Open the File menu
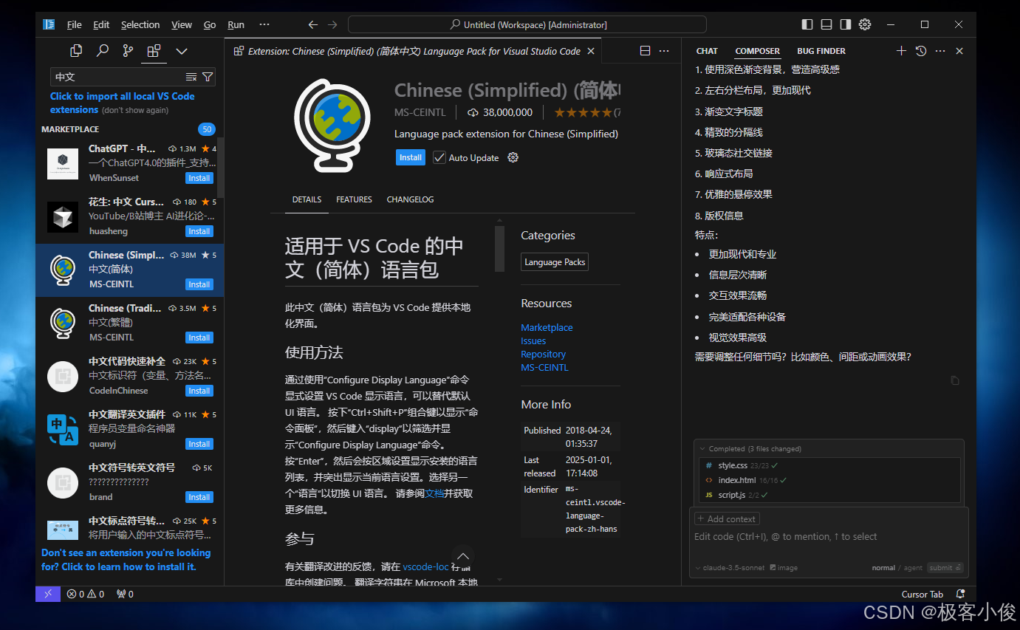Screen dimensions: 1020x630 (75, 24)
